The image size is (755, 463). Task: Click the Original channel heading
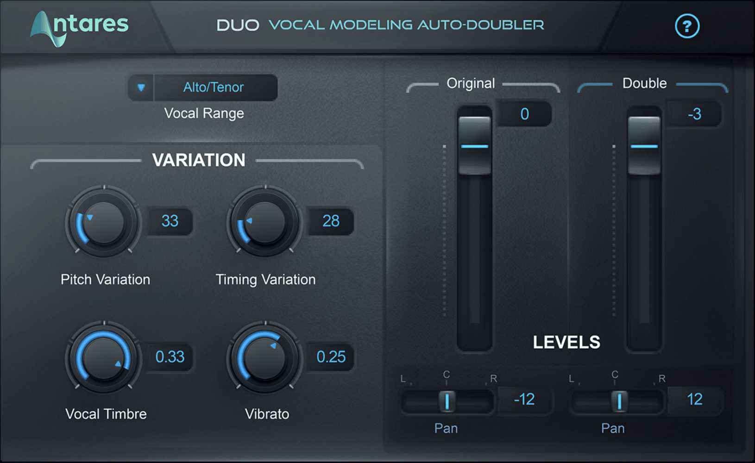[x=471, y=83]
